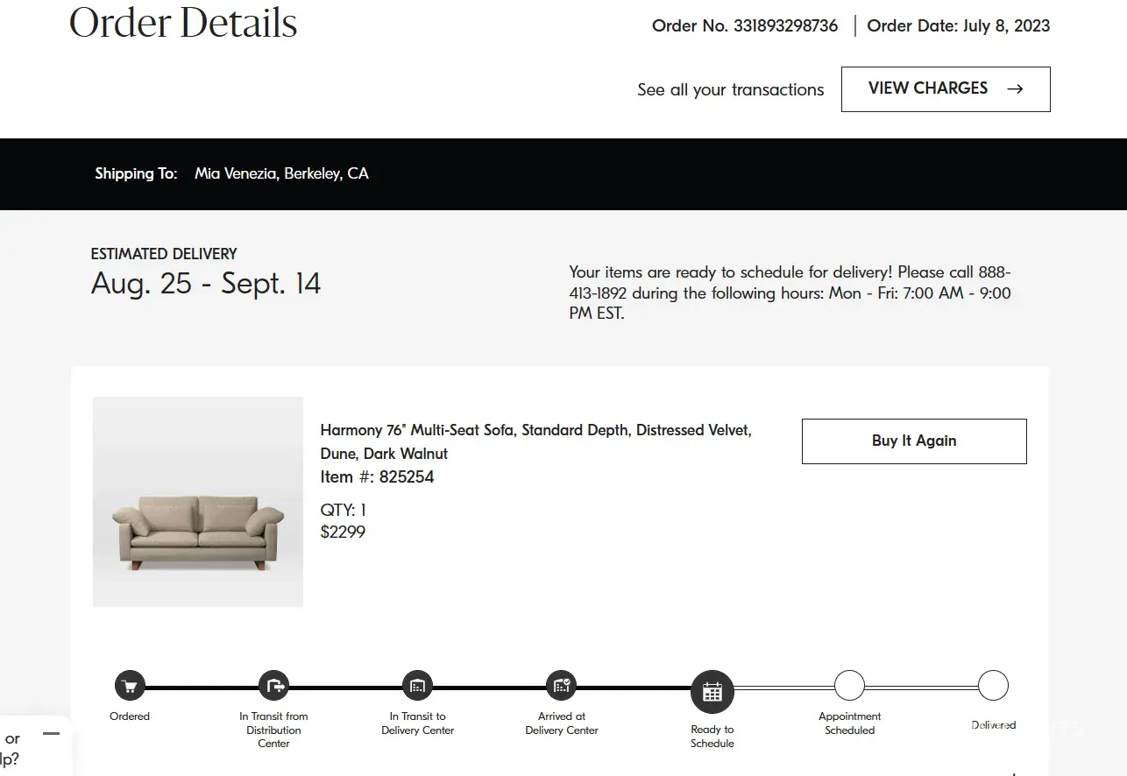Screen dimensions: 1127x776
Task: Open the Harmony sofa product image
Action: point(198,502)
